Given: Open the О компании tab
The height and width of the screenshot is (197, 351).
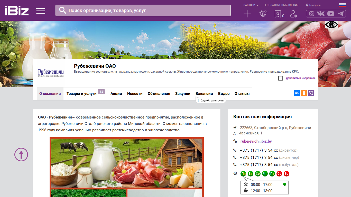Looking at the screenshot, I should pyautogui.click(x=50, y=94).
